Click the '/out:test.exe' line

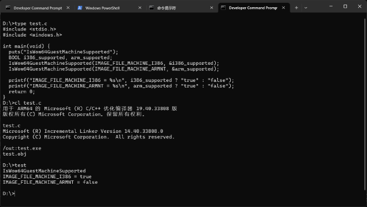(x=22, y=148)
